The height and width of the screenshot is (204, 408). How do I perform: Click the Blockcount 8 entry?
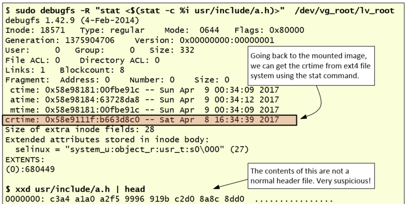click(x=89, y=70)
